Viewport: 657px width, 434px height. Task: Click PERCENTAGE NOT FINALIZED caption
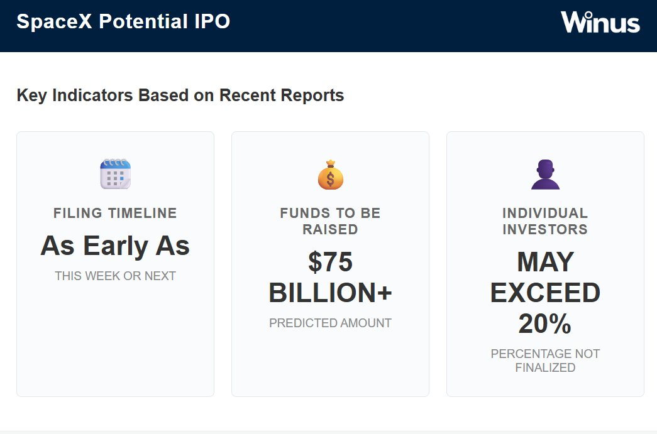[545, 361]
